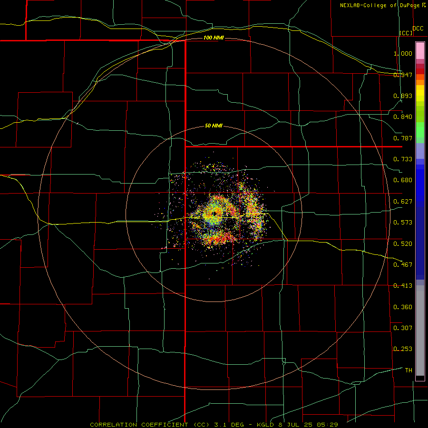The height and width of the screenshot is (428, 428).
Task: Click the 0.680 color scale value
Action: pos(403,180)
